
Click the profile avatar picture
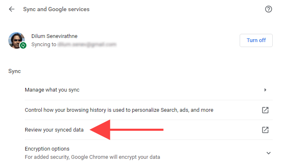16,40
